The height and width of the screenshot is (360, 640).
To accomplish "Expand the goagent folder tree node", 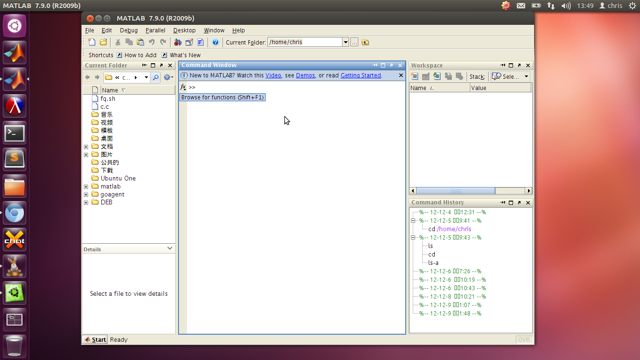I will [86, 195].
